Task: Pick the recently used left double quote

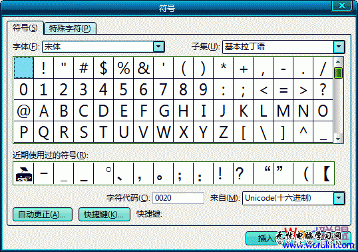Action: (x=264, y=173)
